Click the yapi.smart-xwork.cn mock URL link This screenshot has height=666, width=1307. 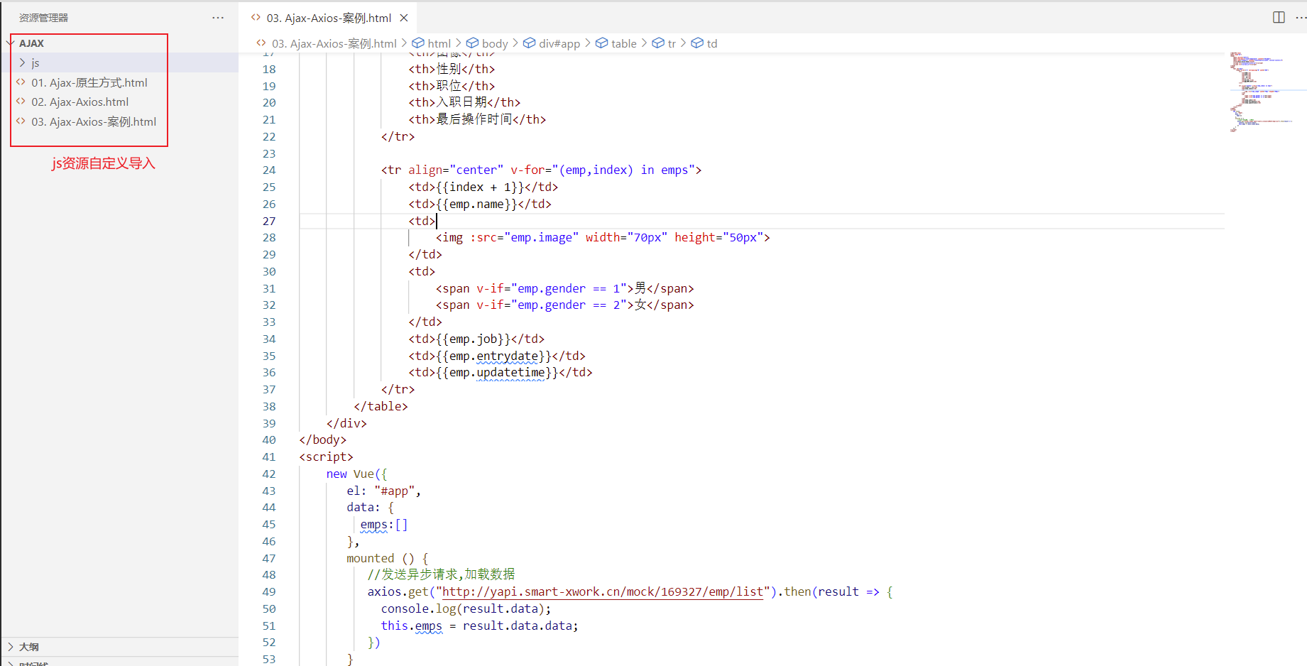click(603, 592)
